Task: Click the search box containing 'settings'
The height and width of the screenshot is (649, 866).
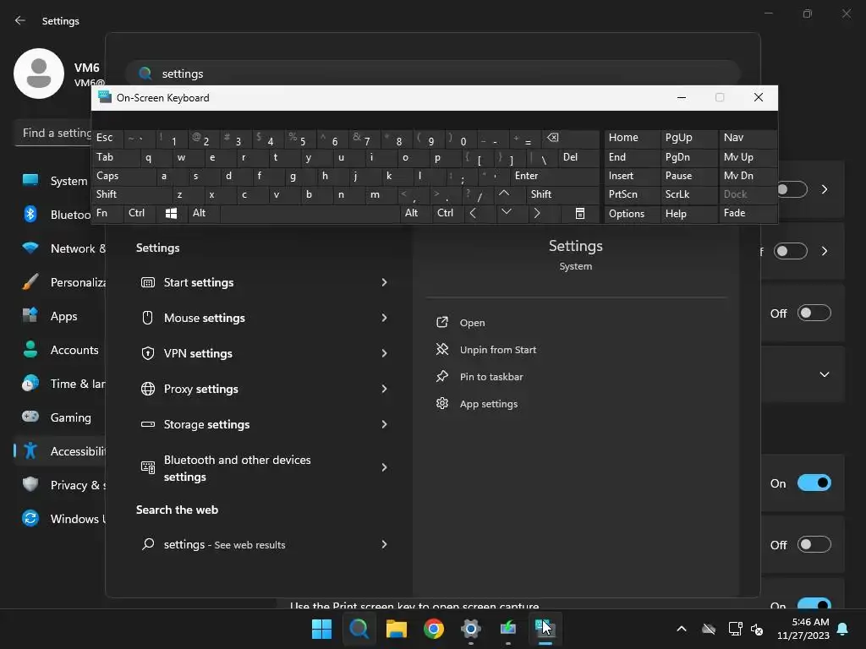Action: (x=433, y=74)
